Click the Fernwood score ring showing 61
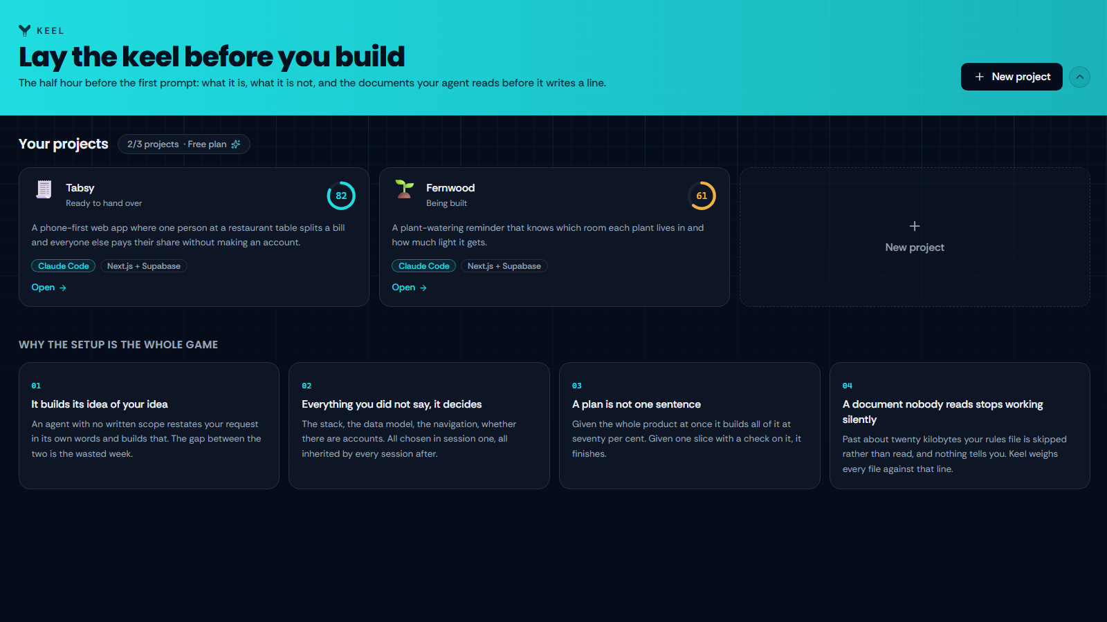This screenshot has width=1107, height=622. (x=702, y=196)
